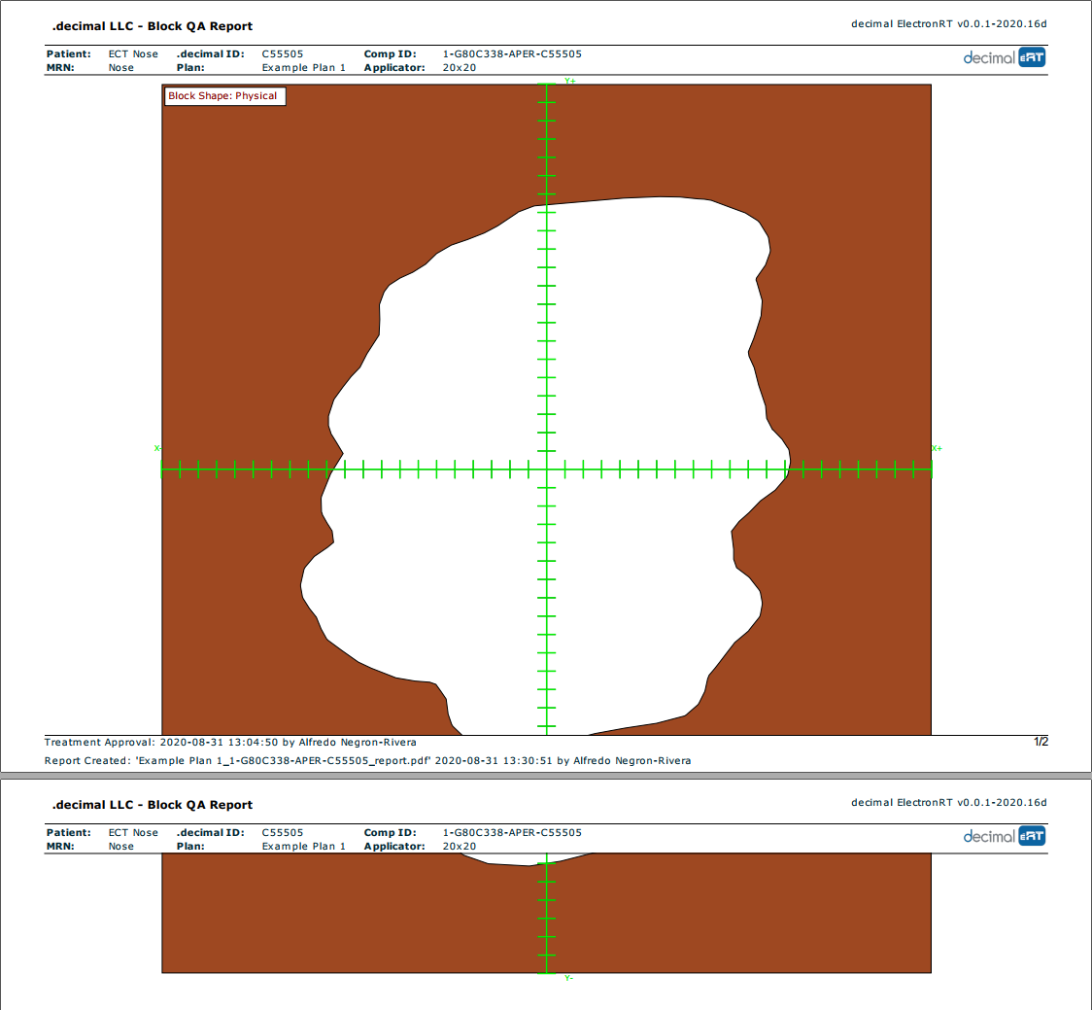
Task: Select .decimal ID C55505 on page two
Action: click(283, 833)
